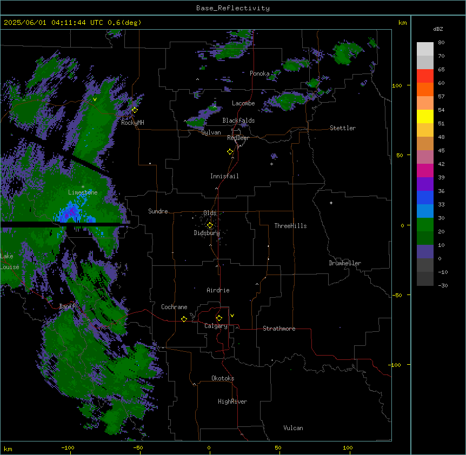Click the white plus marker north of Drumheller
The height and width of the screenshot is (455, 466).
[331, 203]
